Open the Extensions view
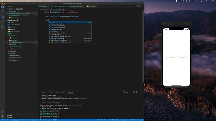Screen dimensions: 216x121 point(2,26)
